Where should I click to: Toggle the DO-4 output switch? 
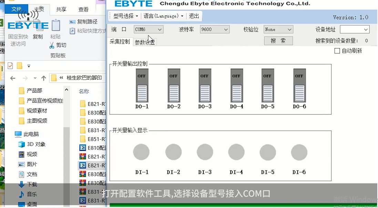click(x=236, y=87)
